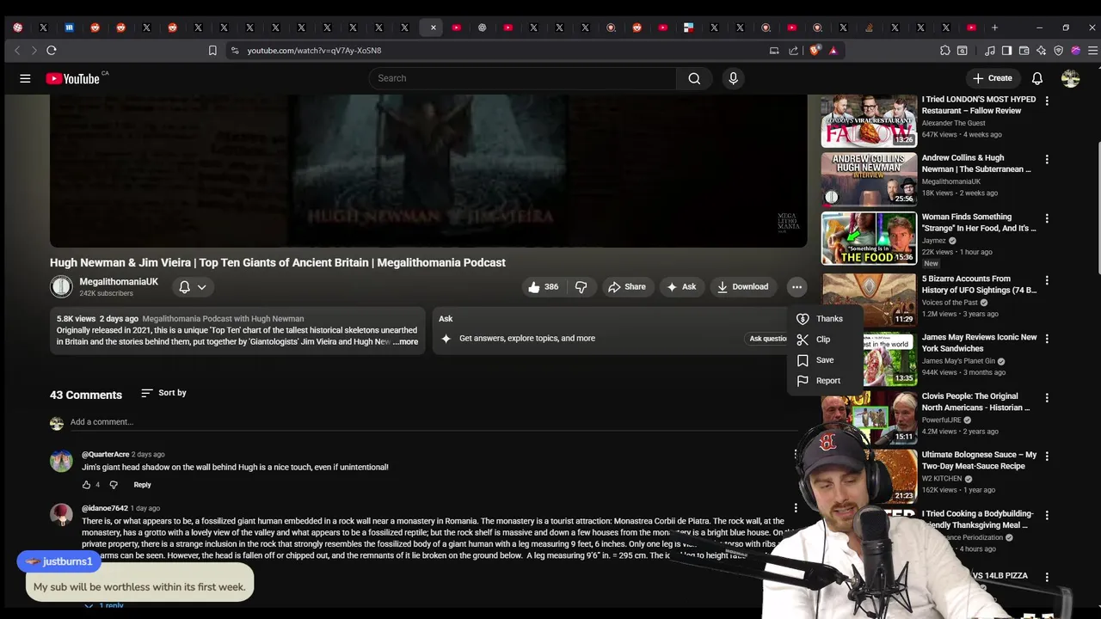Open the Sort by comments dropdown
This screenshot has width=1101, height=619.
coord(163,393)
